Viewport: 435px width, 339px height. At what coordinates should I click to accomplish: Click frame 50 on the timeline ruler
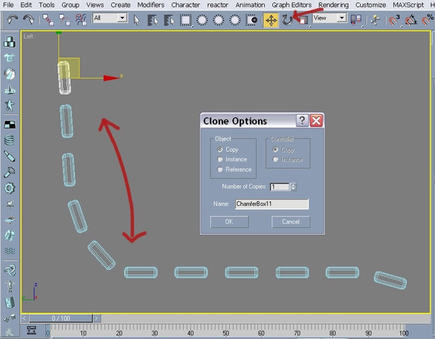pos(226,333)
